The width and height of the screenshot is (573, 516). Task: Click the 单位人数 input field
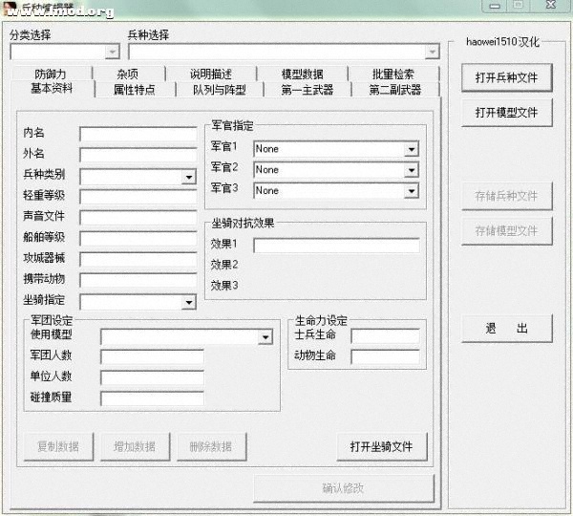(x=152, y=377)
